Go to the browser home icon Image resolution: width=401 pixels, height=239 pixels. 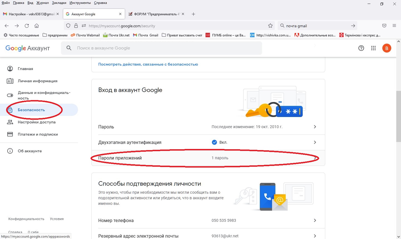click(x=36, y=26)
